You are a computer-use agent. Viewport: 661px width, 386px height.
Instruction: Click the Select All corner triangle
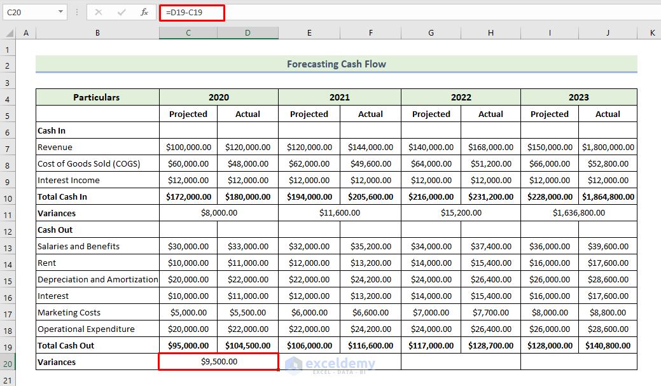[8, 33]
